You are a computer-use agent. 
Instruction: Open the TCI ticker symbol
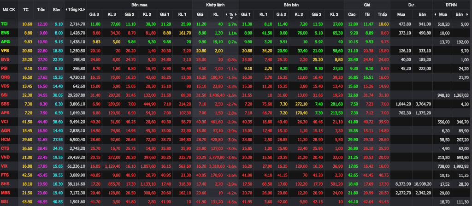(4, 24)
